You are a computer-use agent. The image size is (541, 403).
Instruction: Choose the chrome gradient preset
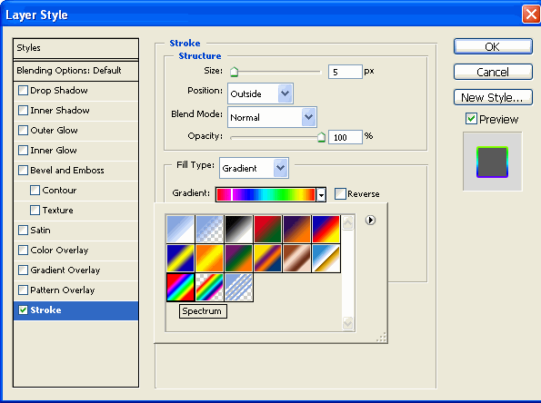[x=326, y=258]
